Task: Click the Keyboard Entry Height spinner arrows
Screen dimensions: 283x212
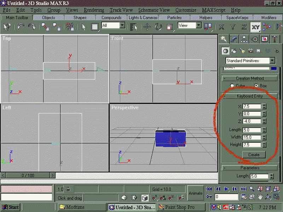Action: pyautogui.click(x=264, y=145)
